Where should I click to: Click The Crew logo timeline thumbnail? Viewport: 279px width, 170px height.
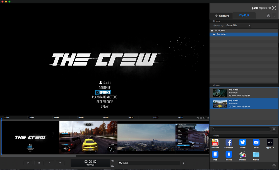point(30,137)
